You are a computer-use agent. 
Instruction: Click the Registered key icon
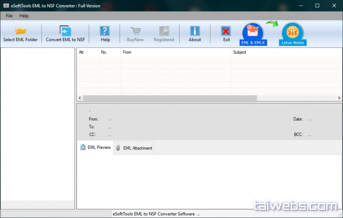(x=164, y=31)
